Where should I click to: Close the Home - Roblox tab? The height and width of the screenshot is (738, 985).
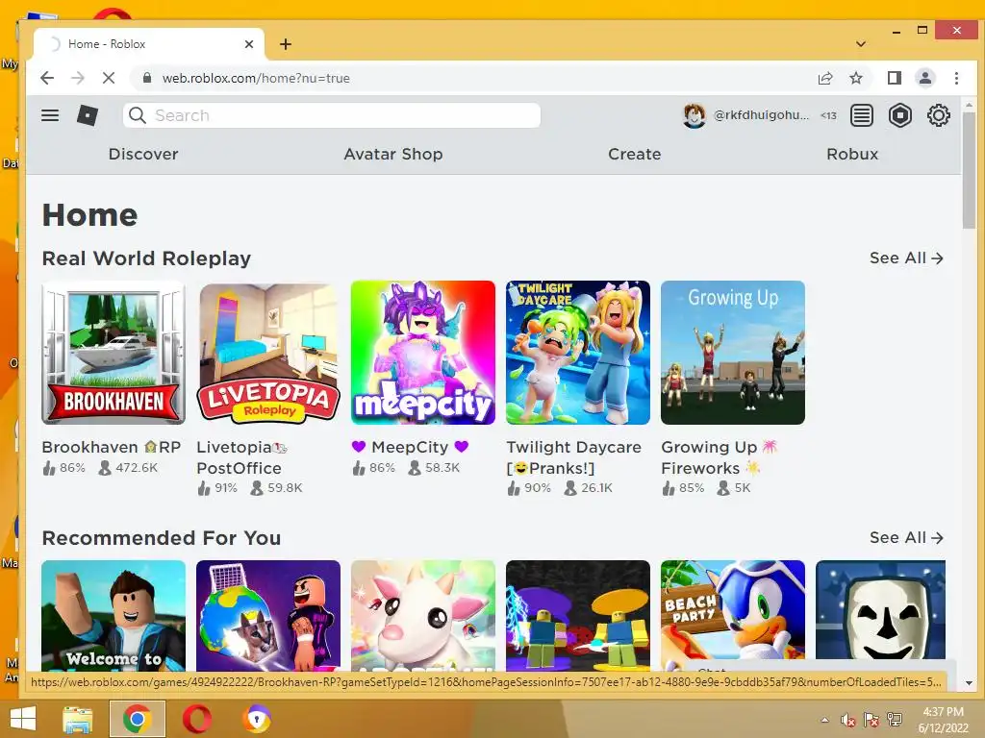(249, 44)
